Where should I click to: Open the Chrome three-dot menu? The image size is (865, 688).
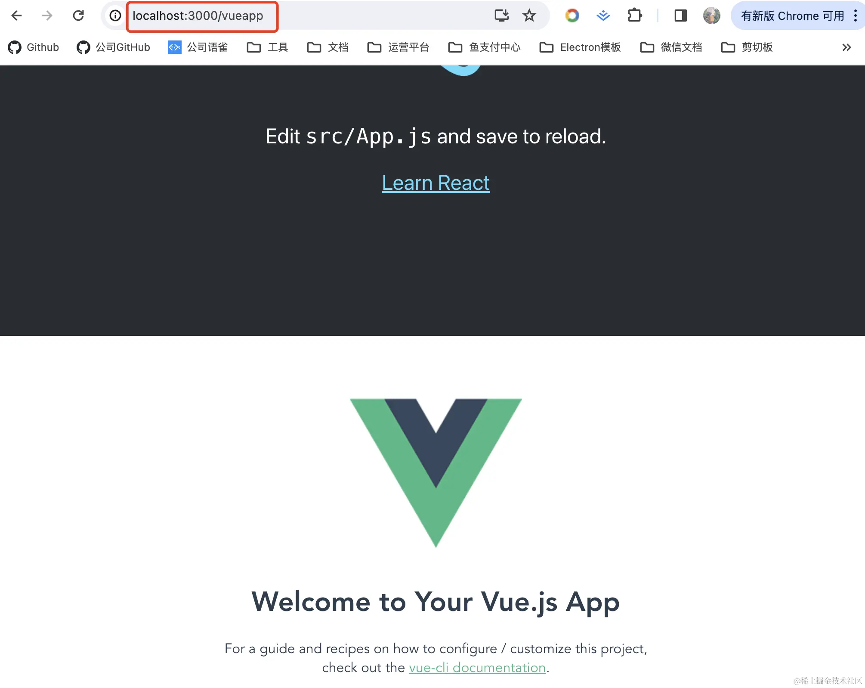[x=856, y=16]
